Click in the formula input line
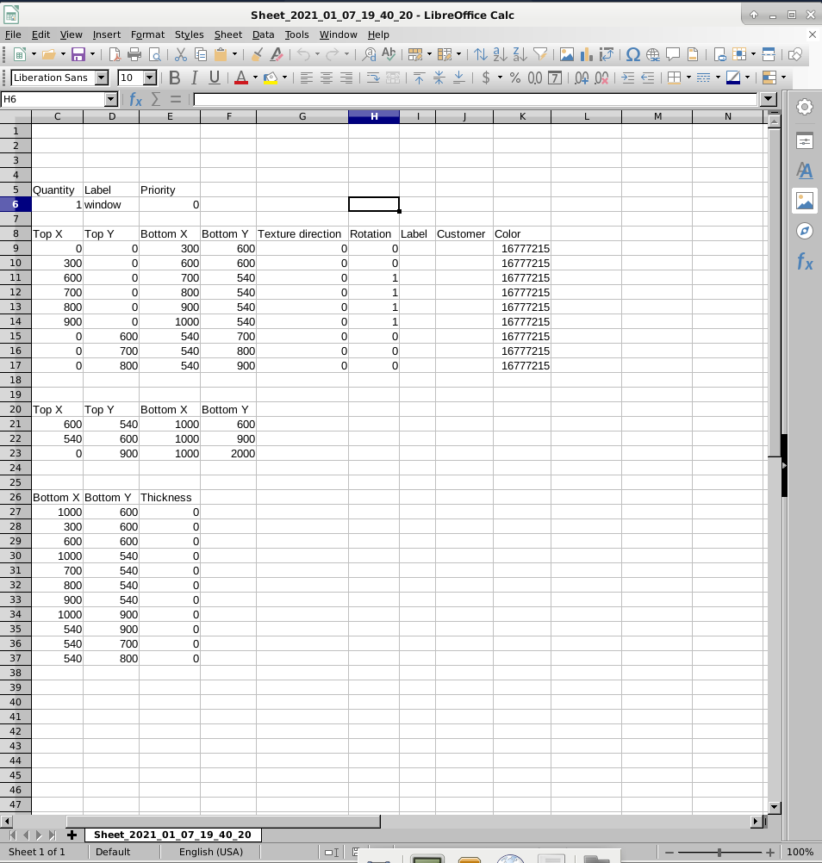The image size is (822, 863). 475,99
